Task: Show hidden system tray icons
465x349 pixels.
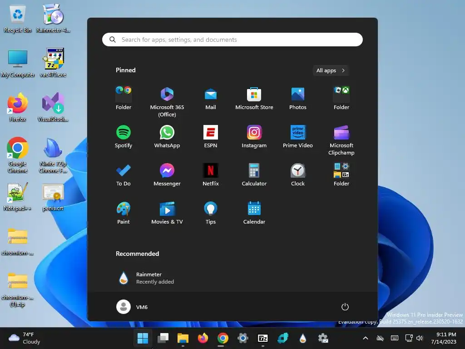Action: pos(366,338)
